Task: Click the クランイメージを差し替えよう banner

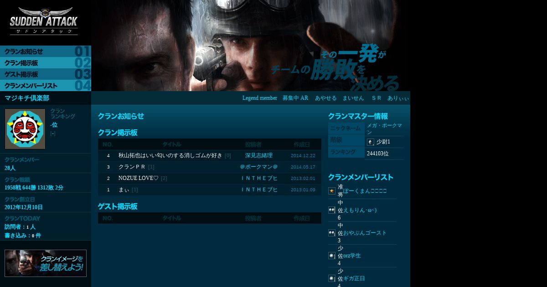Action: tap(46, 263)
